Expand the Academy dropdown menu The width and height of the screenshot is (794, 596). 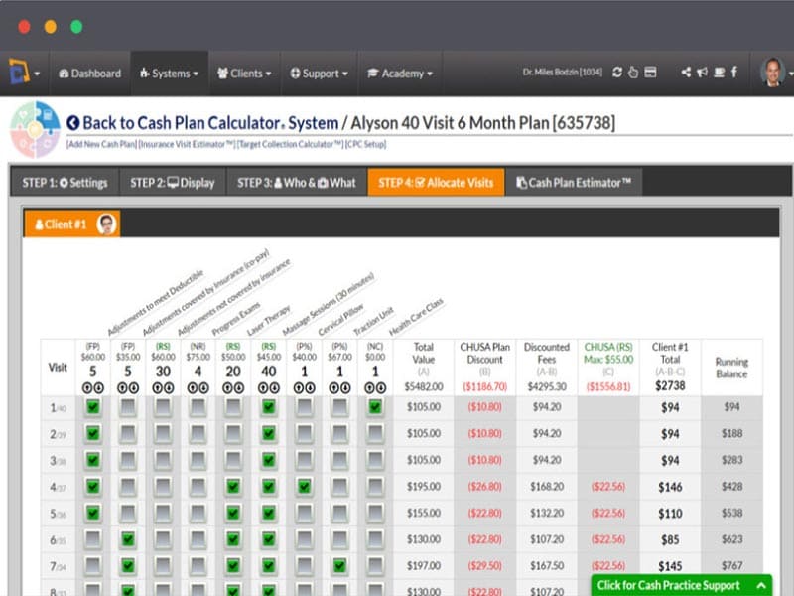(400, 74)
